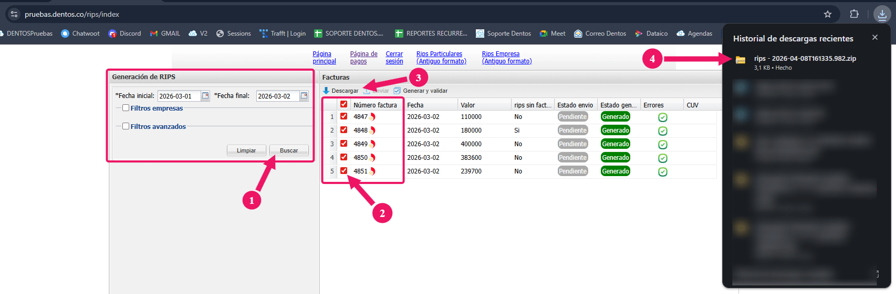This screenshot has height=294, width=896.
Task: Open the Dataico bookmark
Action: (x=651, y=34)
